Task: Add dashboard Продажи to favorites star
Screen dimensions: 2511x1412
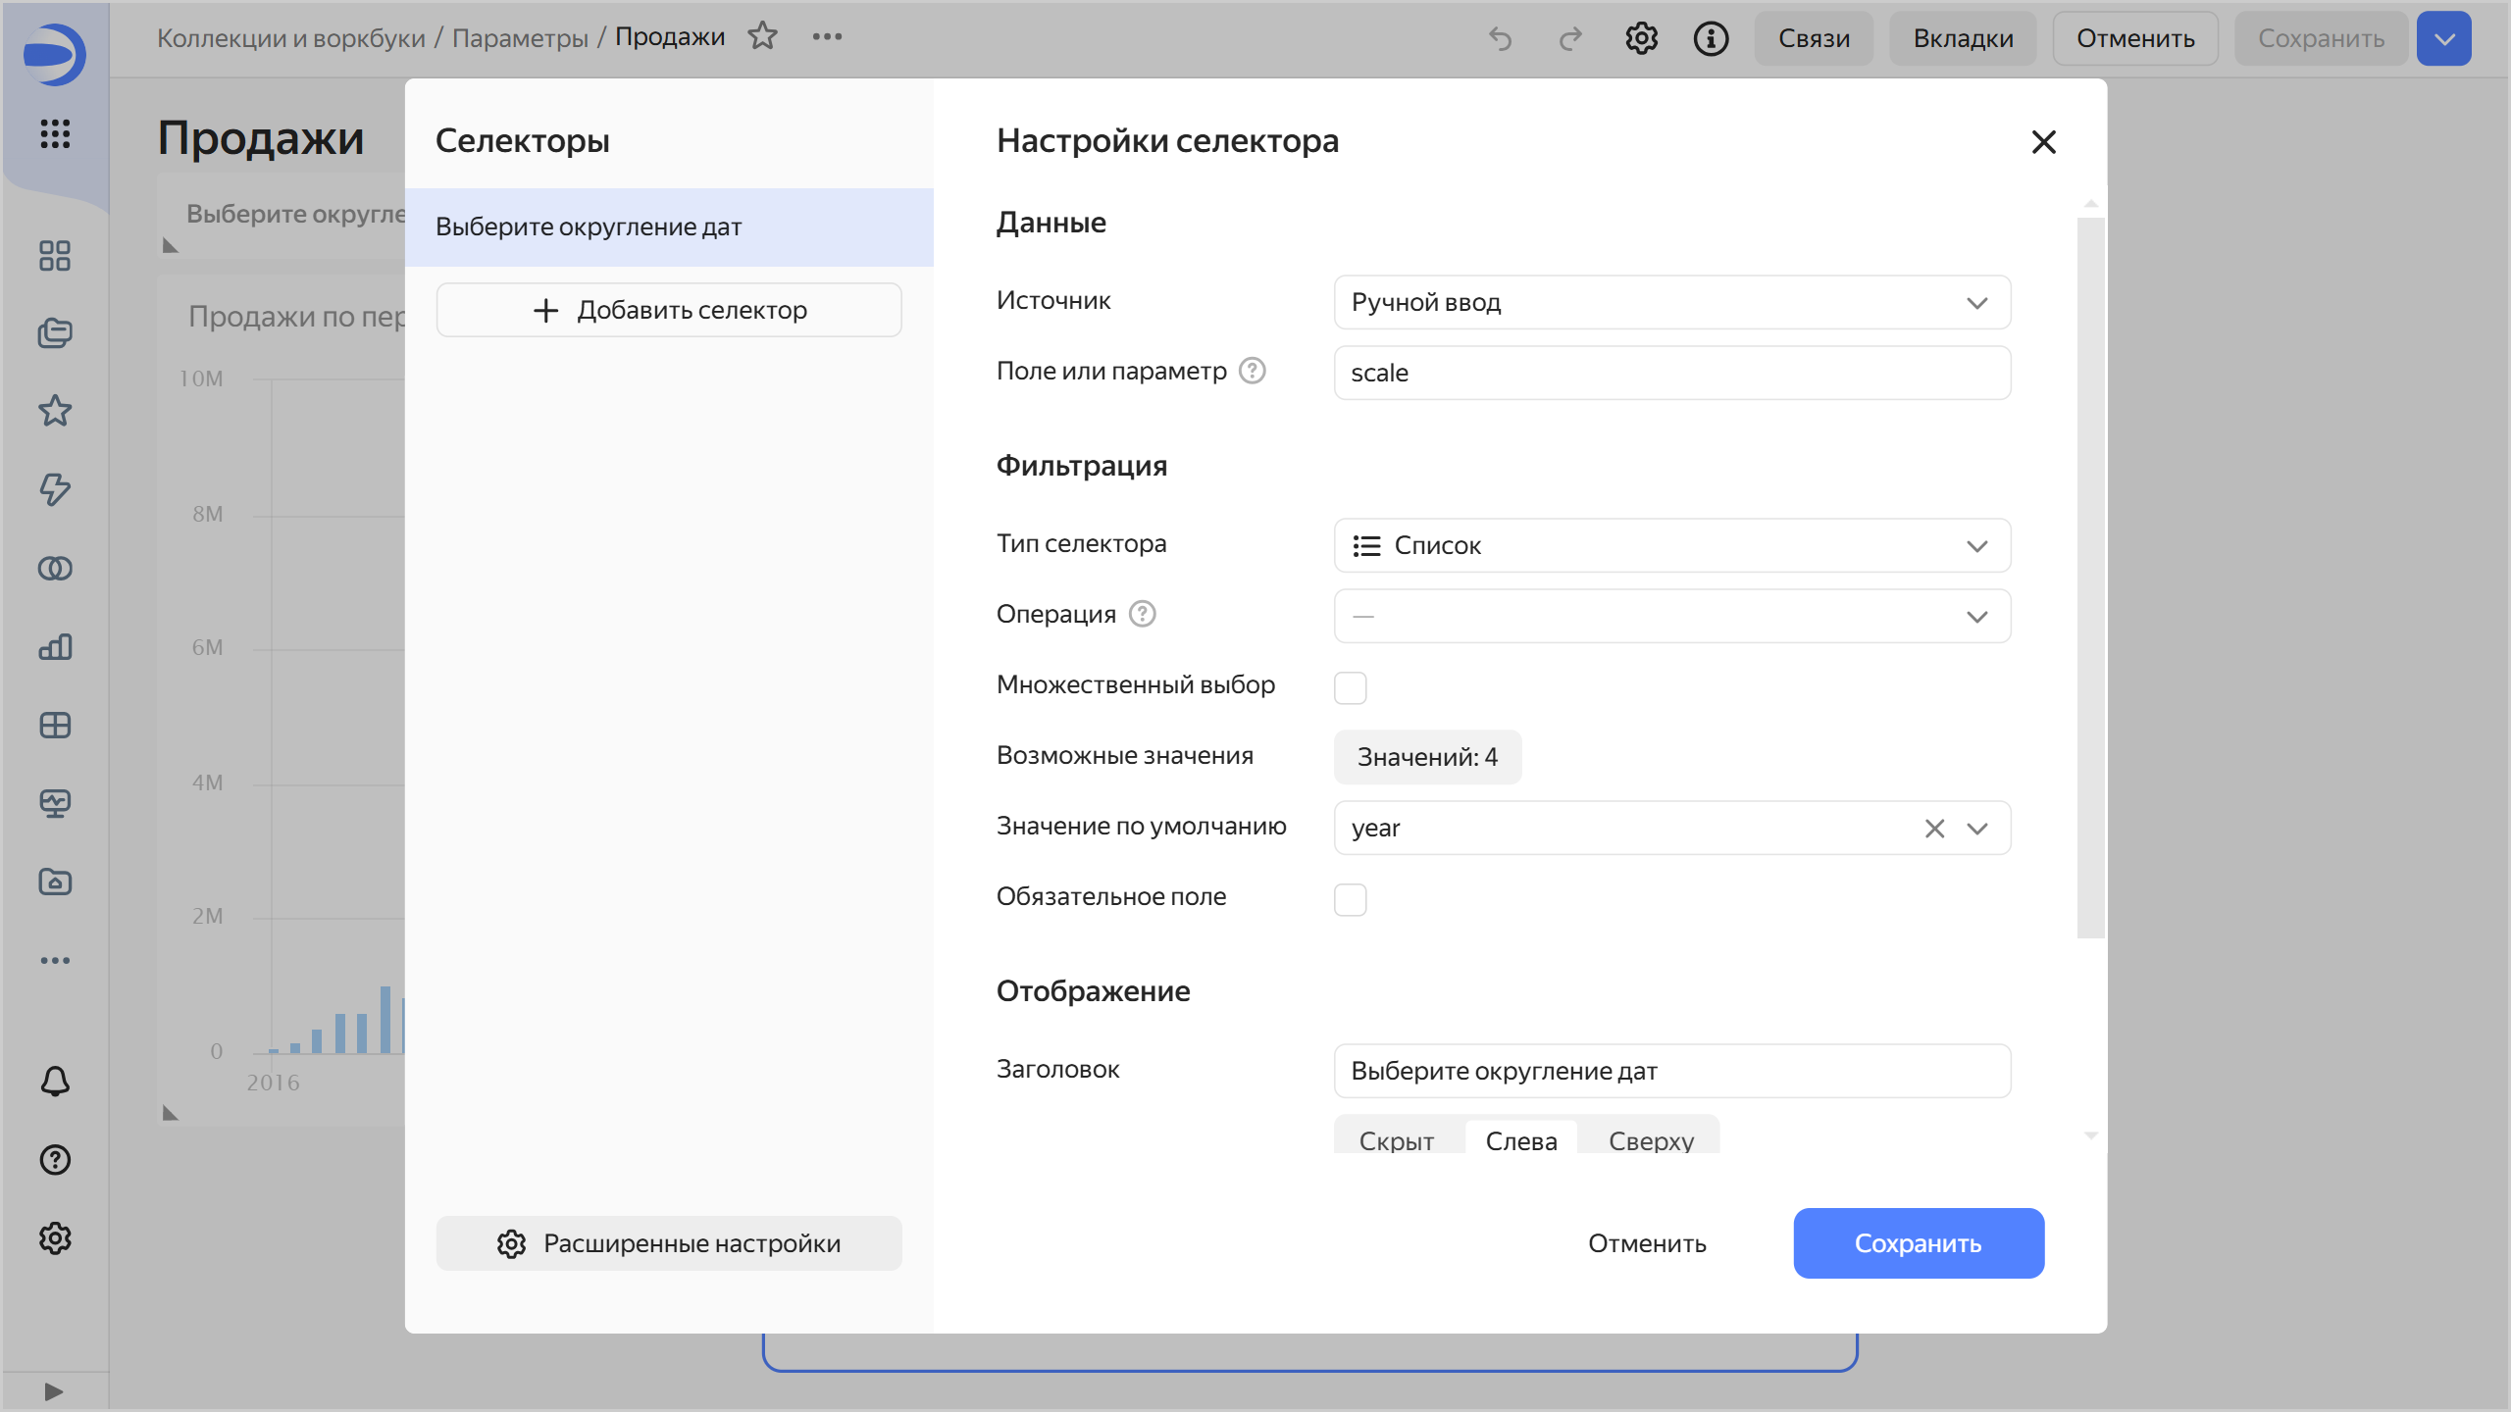Action: tap(762, 36)
